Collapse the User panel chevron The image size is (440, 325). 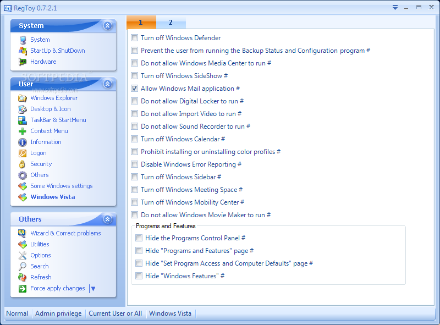tap(108, 84)
